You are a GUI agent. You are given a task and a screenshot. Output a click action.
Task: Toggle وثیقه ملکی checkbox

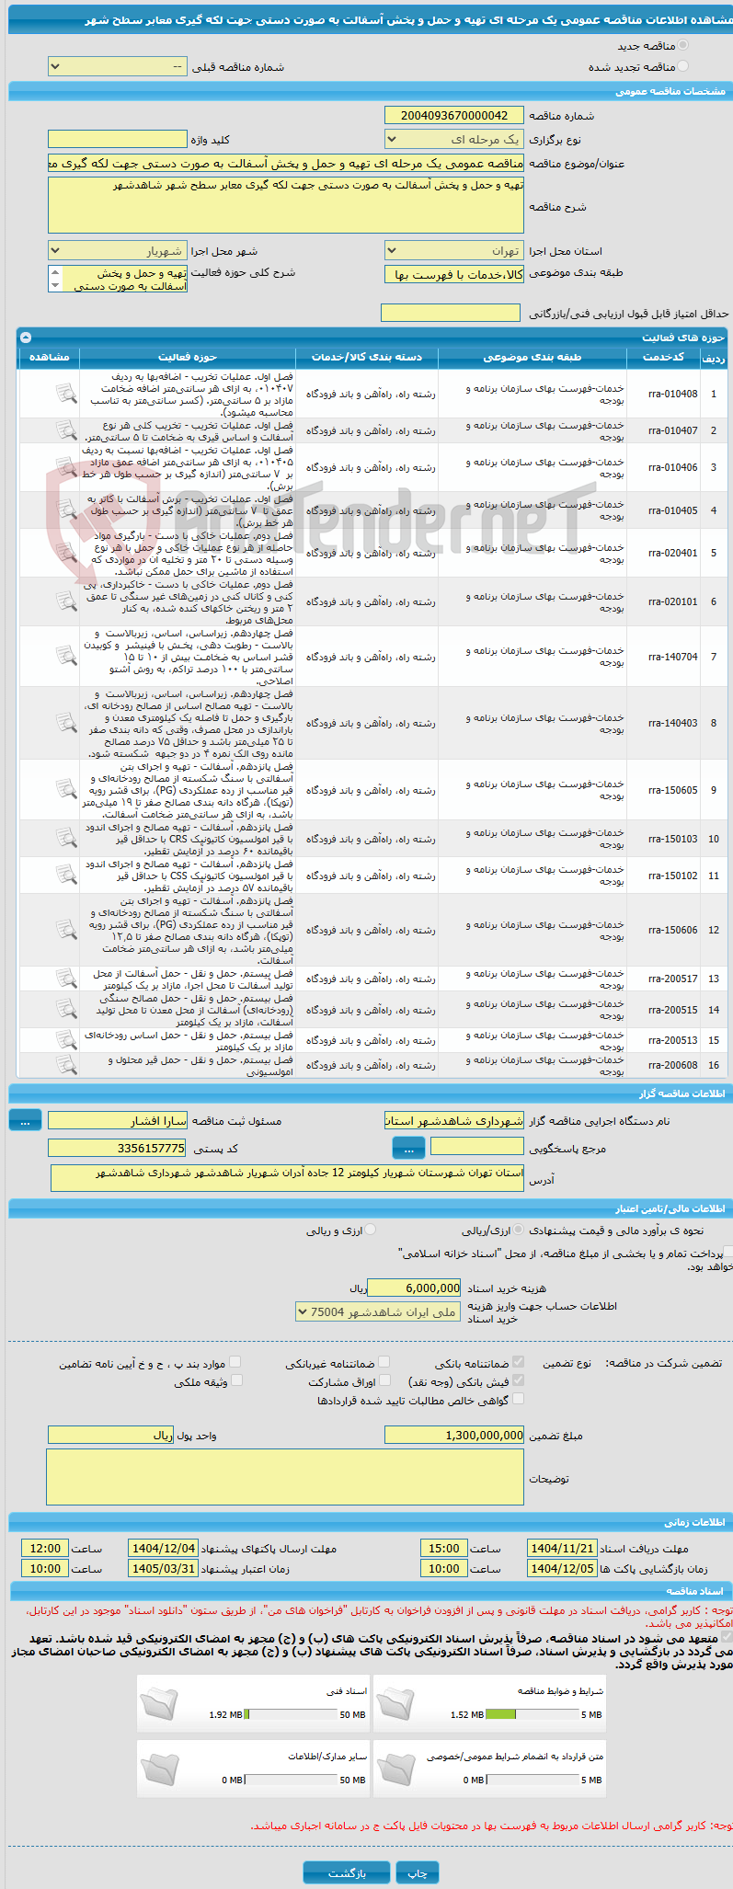(x=236, y=1380)
